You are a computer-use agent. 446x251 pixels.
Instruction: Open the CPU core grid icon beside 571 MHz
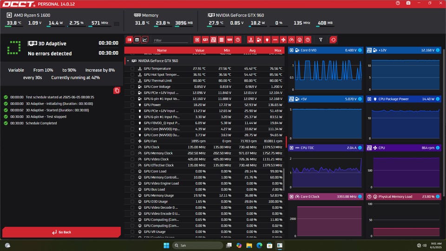(117, 24)
